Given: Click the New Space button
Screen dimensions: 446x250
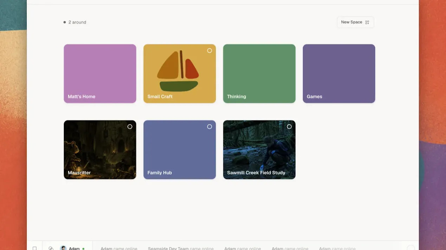Looking at the screenshot, I should click(x=355, y=22).
